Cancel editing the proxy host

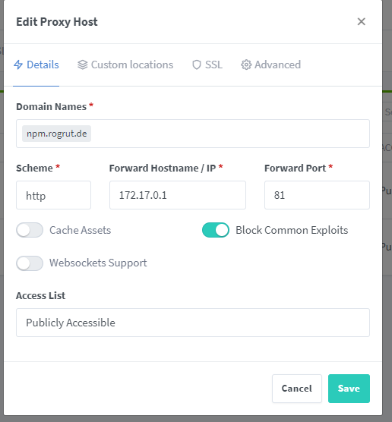coord(297,389)
